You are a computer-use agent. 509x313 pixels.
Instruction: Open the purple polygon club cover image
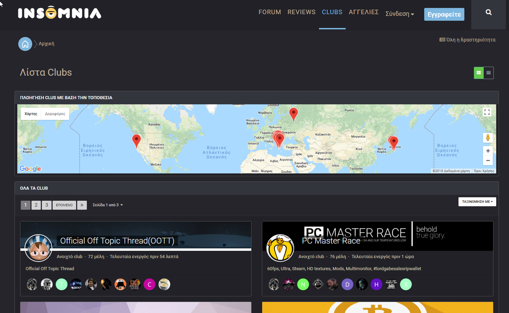(x=136, y=307)
